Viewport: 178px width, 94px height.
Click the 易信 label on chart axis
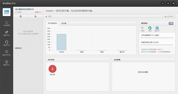[x=102, y=52]
